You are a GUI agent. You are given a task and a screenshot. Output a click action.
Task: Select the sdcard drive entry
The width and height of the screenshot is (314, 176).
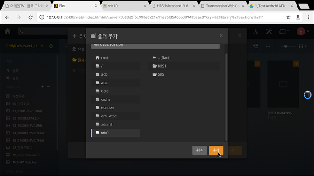click(116, 124)
